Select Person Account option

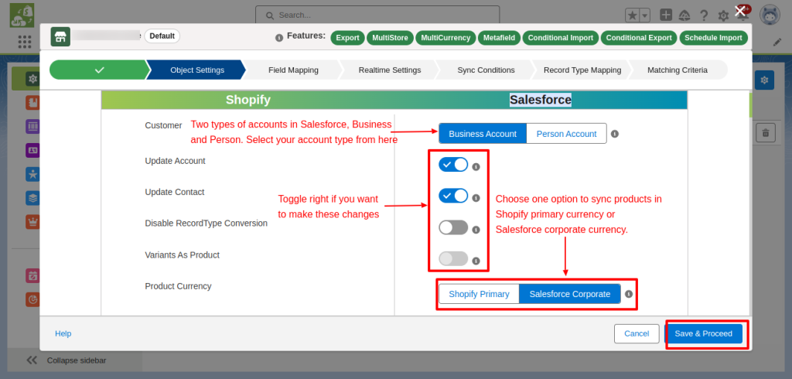pos(566,134)
